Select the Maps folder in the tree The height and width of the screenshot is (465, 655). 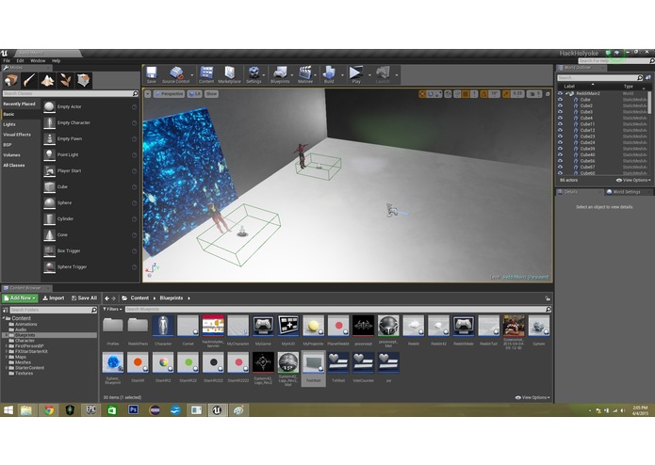point(21,358)
